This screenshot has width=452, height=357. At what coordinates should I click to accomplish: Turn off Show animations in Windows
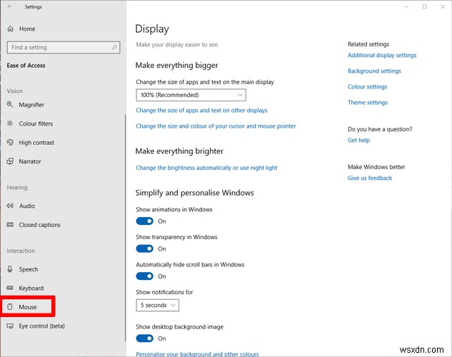[144, 221]
